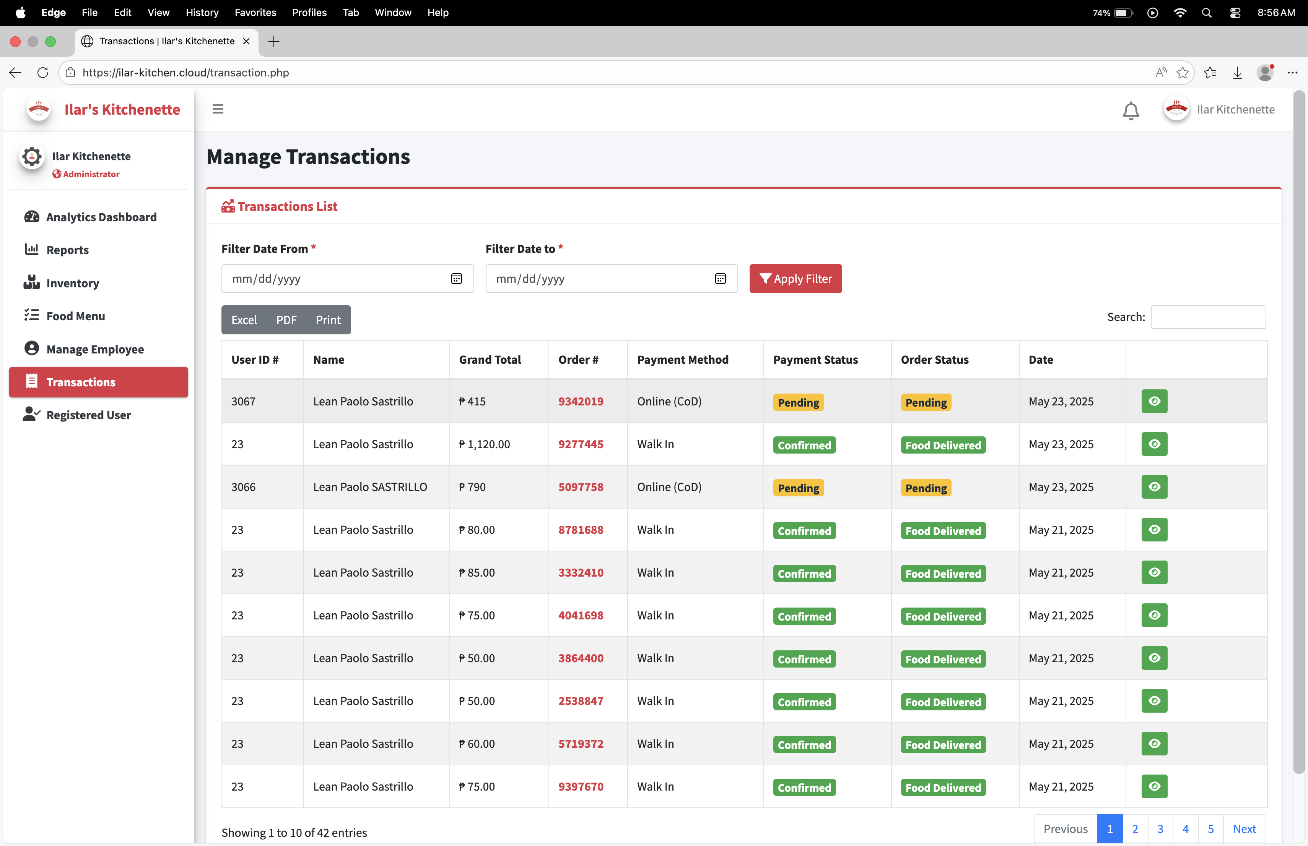Open Filter Date to calendar picker
Image resolution: width=1308 pixels, height=846 pixels.
click(720, 279)
